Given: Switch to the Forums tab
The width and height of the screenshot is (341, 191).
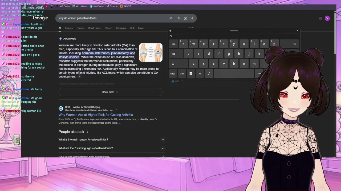Looking at the screenshot, I should [x=80, y=28].
